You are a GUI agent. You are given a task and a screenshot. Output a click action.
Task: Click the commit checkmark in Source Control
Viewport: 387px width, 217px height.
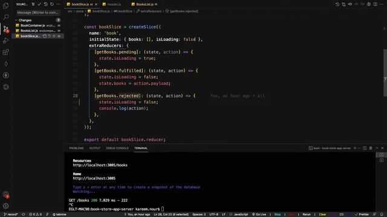tap(39, 4)
